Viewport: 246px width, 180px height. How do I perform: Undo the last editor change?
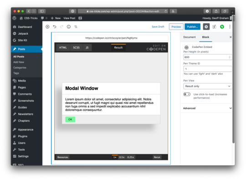[x=55, y=27]
